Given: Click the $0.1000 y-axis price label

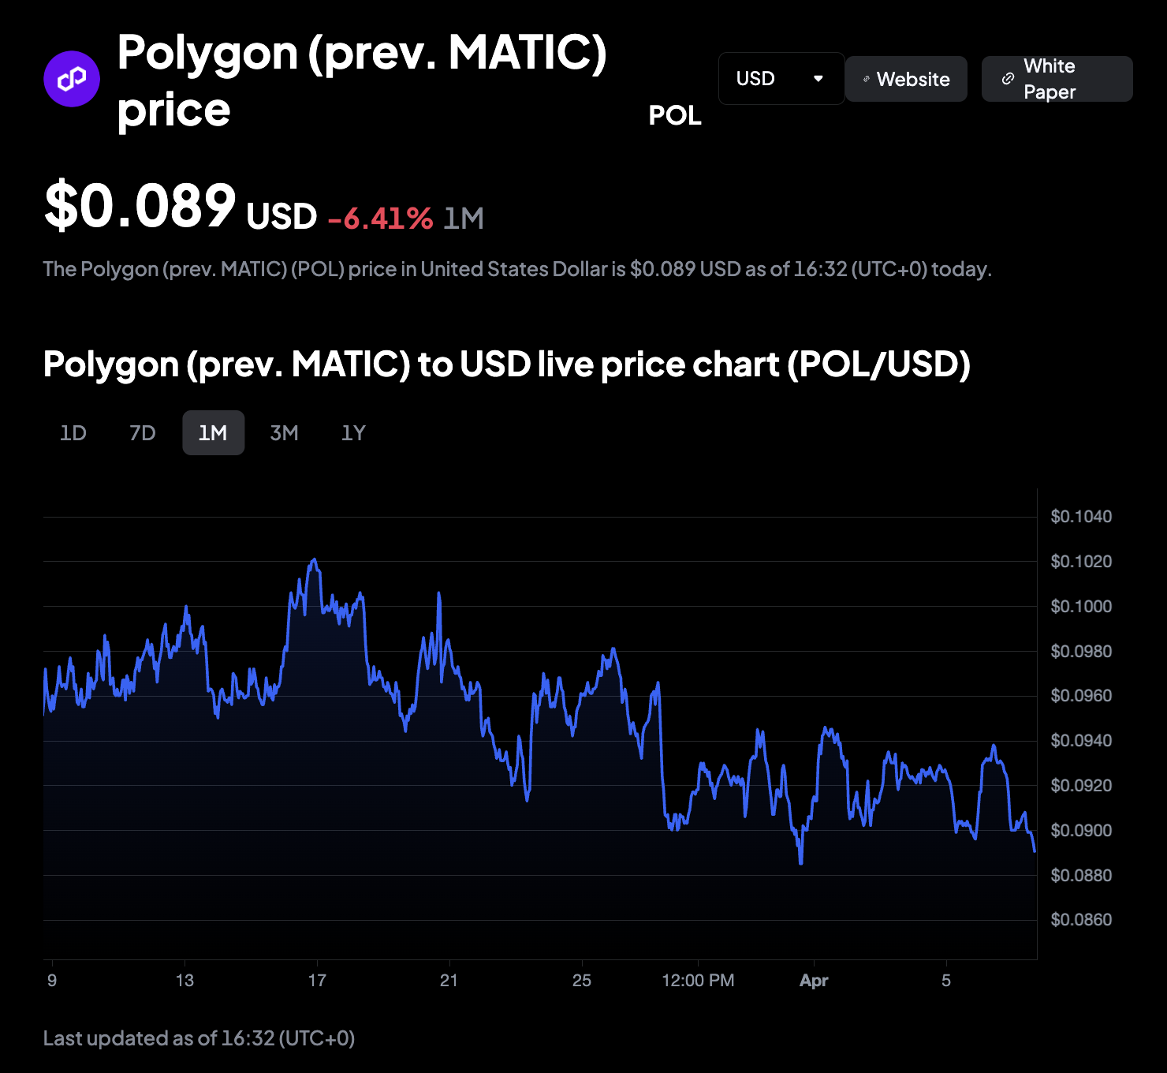Looking at the screenshot, I should pyautogui.click(x=1081, y=607).
